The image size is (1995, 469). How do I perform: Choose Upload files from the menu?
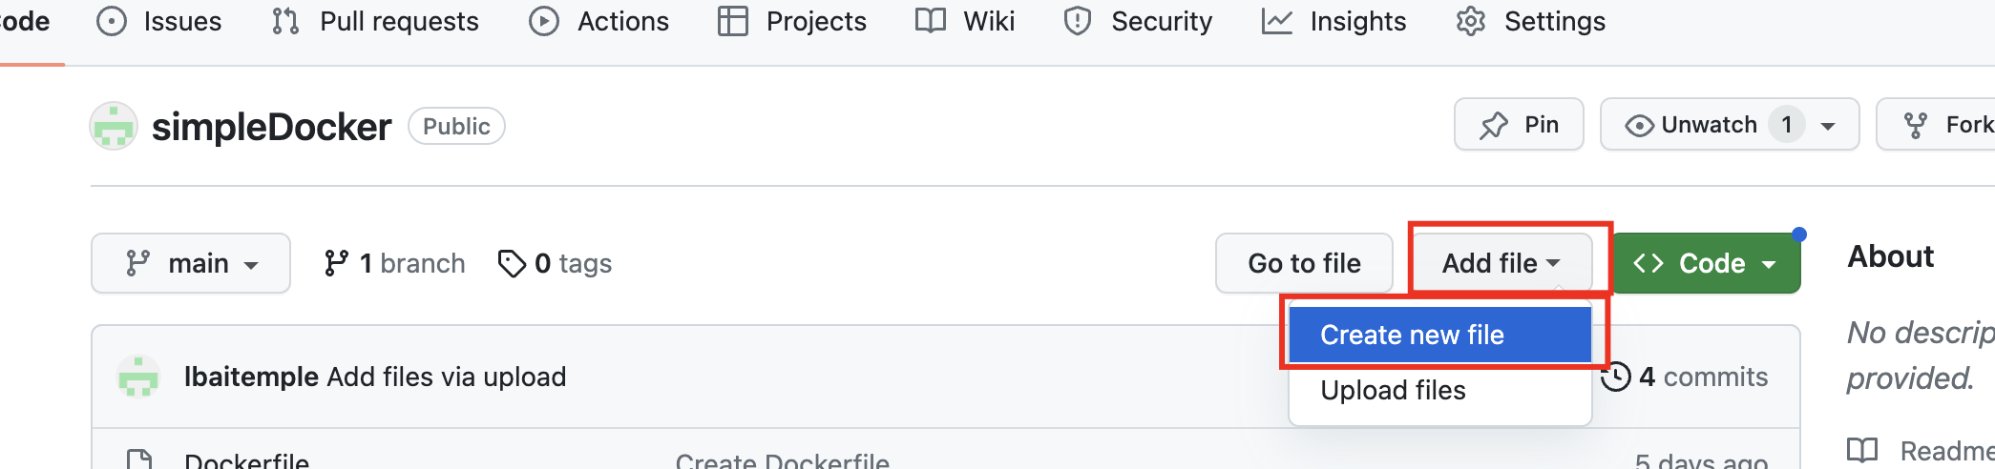point(1393,390)
